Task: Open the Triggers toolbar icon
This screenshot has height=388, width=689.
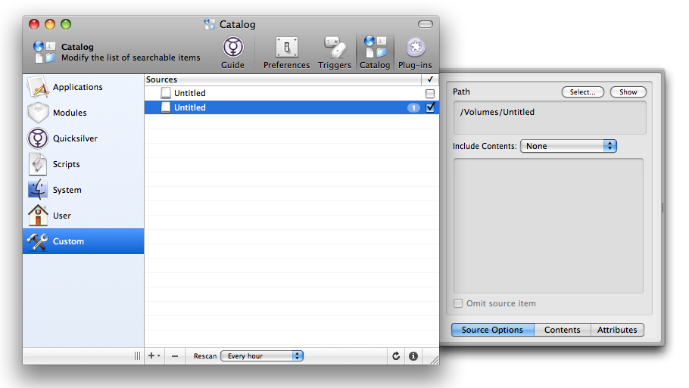Action: pyautogui.click(x=335, y=53)
